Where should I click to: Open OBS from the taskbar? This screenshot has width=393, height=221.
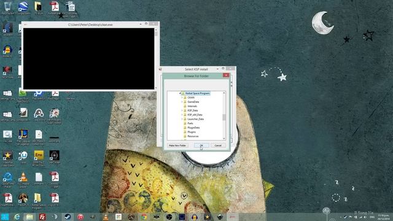pyautogui.click(x=169, y=217)
